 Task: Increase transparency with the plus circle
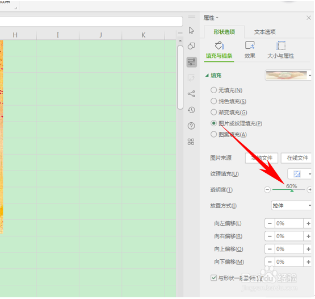pos(309,189)
